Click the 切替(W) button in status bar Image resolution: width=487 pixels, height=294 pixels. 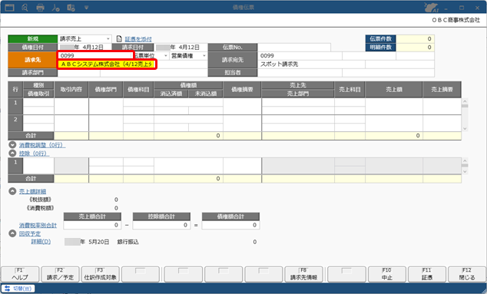18,289
